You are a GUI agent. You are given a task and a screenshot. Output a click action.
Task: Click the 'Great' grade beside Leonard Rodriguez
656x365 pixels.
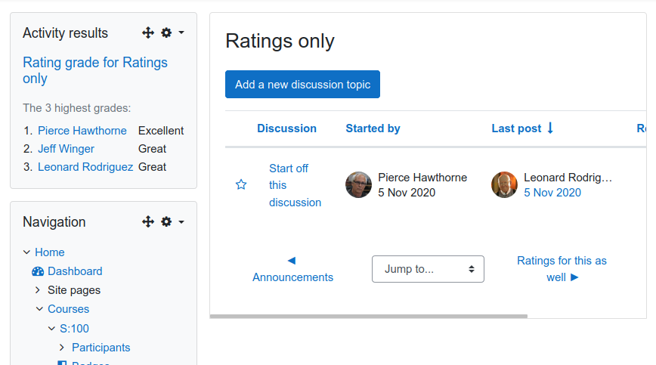point(153,167)
